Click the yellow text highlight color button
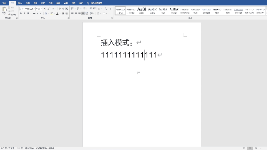 51,13
